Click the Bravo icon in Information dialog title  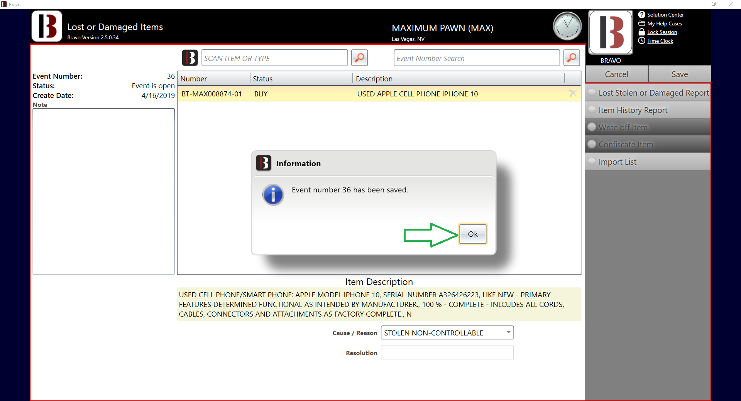coord(264,163)
